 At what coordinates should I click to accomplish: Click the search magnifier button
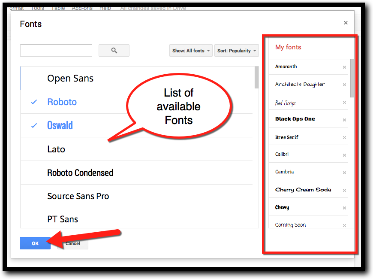[x=114, y=51]
